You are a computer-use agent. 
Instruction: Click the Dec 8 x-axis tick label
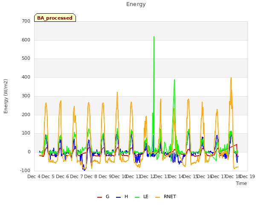click(x=90, y=176)
